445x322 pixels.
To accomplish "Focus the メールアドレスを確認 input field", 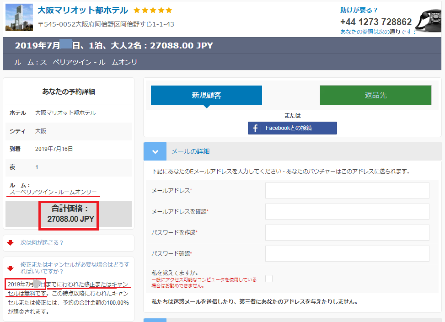I will 347,212.
